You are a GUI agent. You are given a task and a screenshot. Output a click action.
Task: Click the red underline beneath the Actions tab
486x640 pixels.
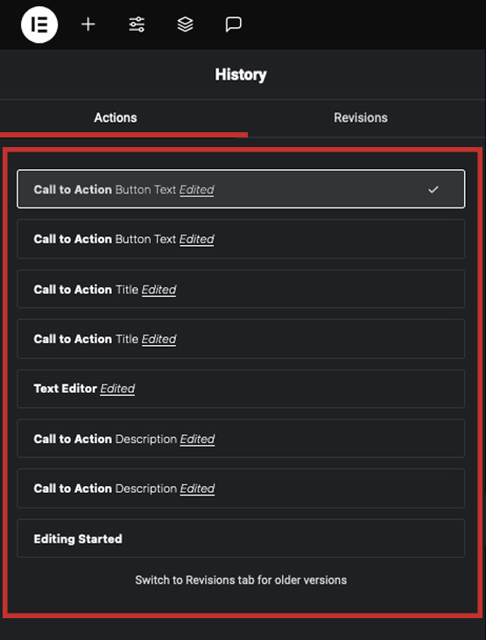[x=123, y=135]
